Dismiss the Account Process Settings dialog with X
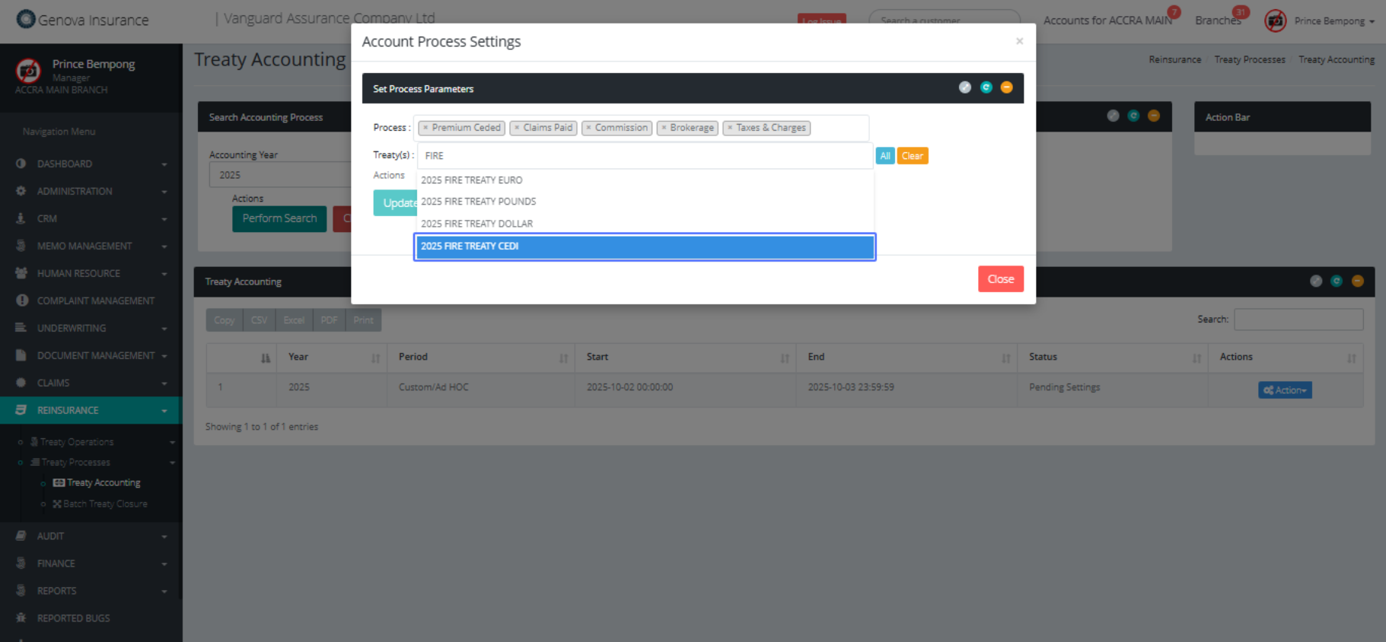Image resolution: width=1386 pixels, height=642 pixels. pos(1019,41)
